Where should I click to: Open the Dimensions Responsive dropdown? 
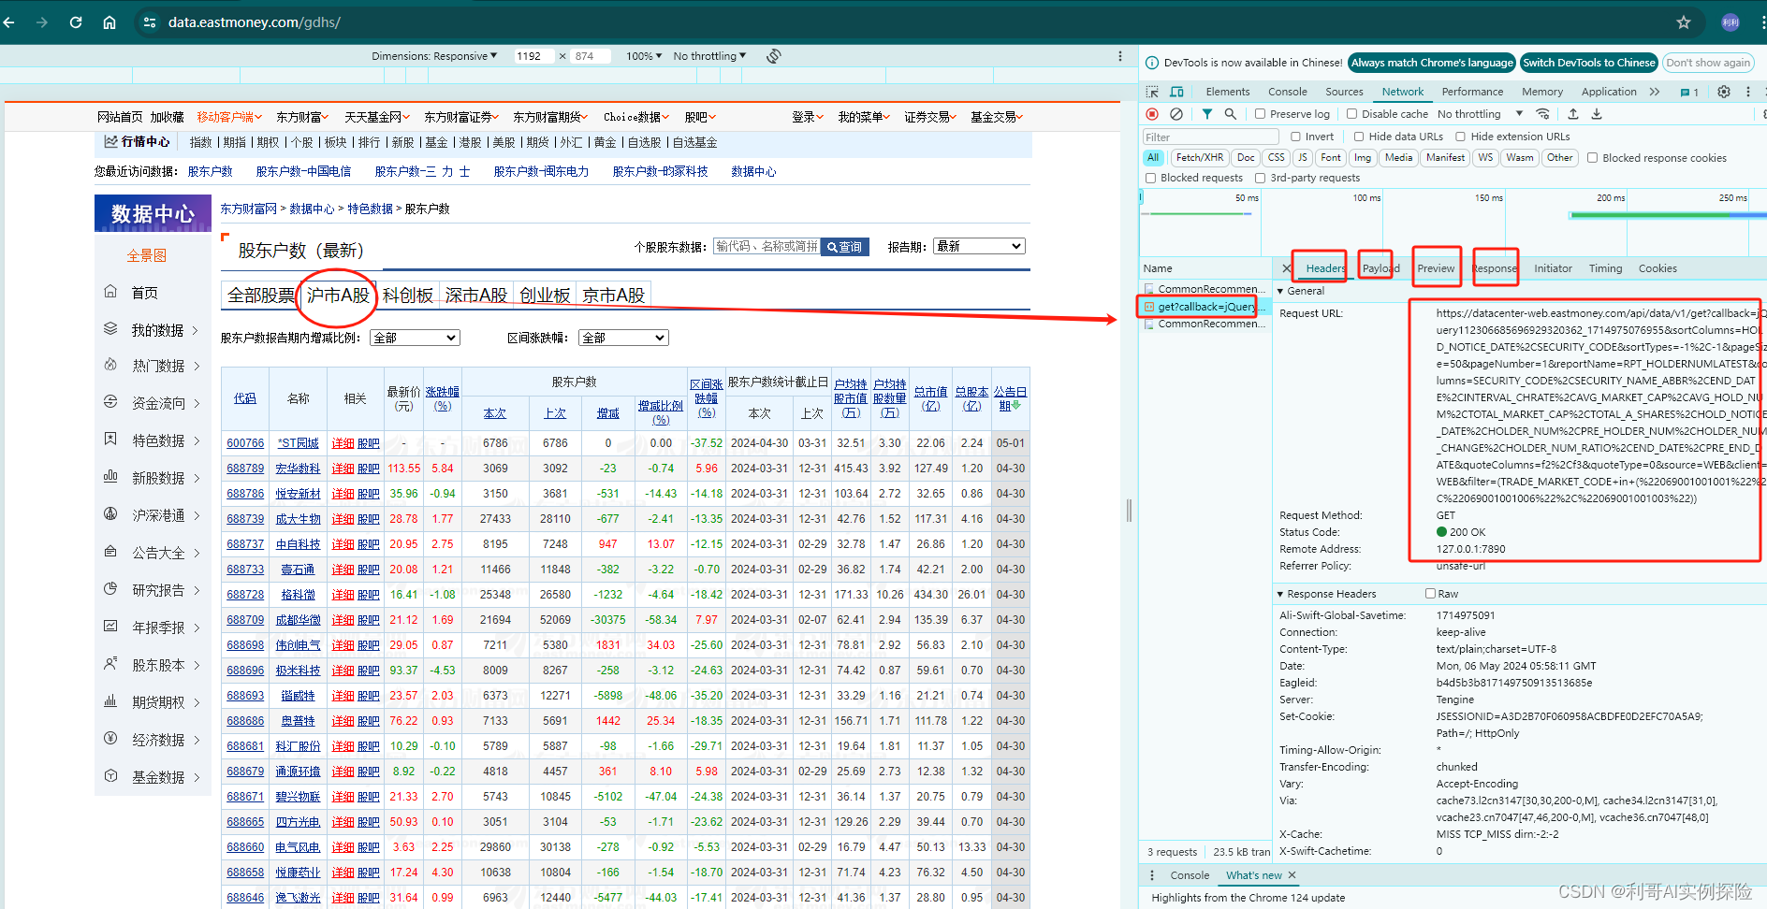point(434,56)
